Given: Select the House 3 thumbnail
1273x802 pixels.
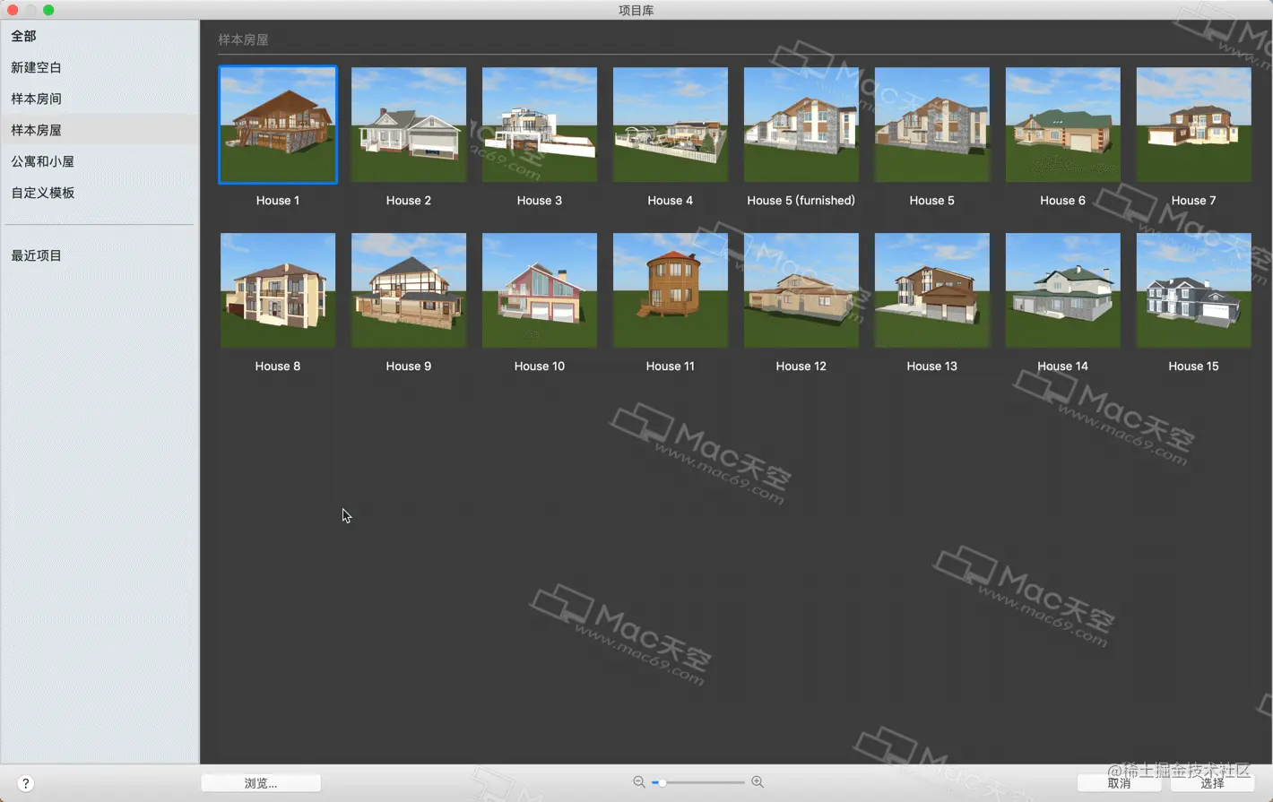Looking at the screenshot, I should click(540, 125).
